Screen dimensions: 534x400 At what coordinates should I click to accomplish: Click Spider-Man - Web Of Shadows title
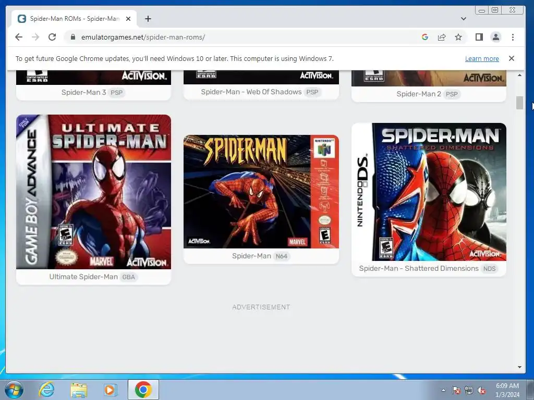coord(251,92)
